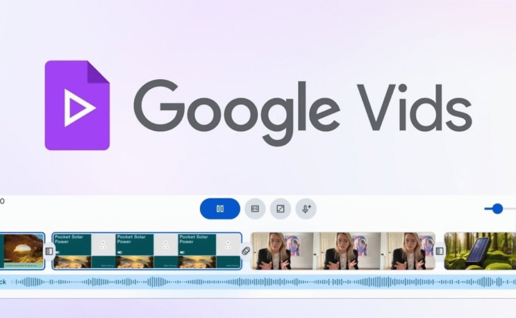Click the timeline zoom slider handle
This screenshot has height=318, width=516.
[x=498, y=209]
